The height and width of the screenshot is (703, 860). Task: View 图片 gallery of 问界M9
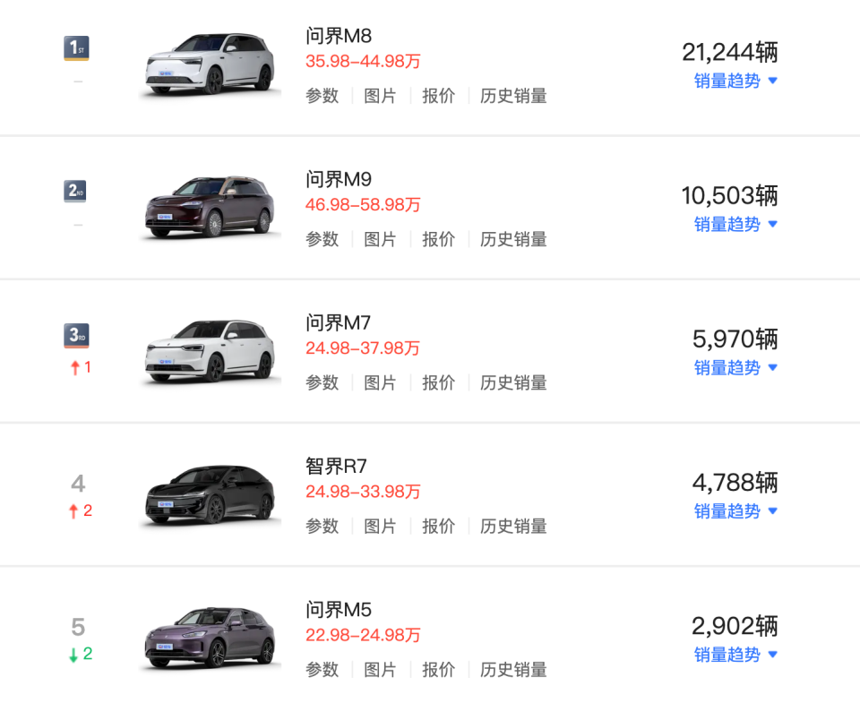click(381, 239)
